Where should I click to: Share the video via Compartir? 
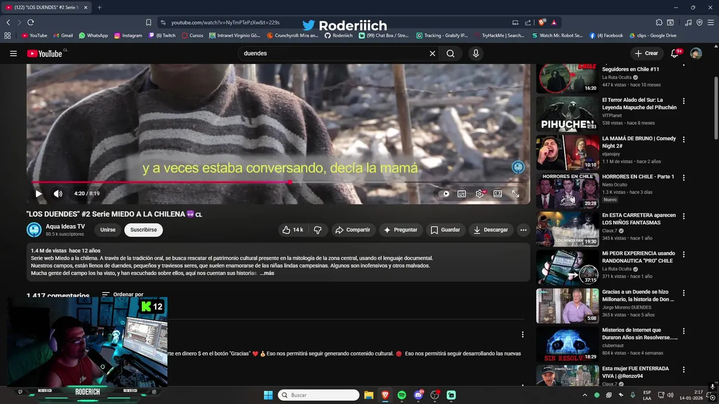pos(353,229)
